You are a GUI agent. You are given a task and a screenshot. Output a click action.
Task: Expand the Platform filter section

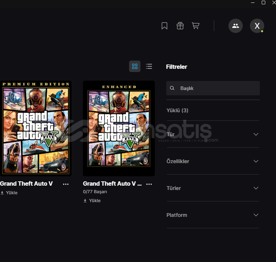(256, 215)
